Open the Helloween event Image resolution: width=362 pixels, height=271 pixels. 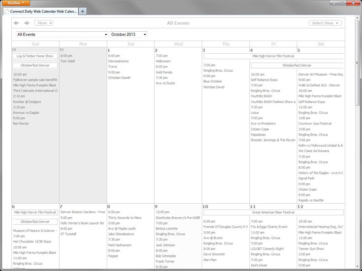coord(163,61)
